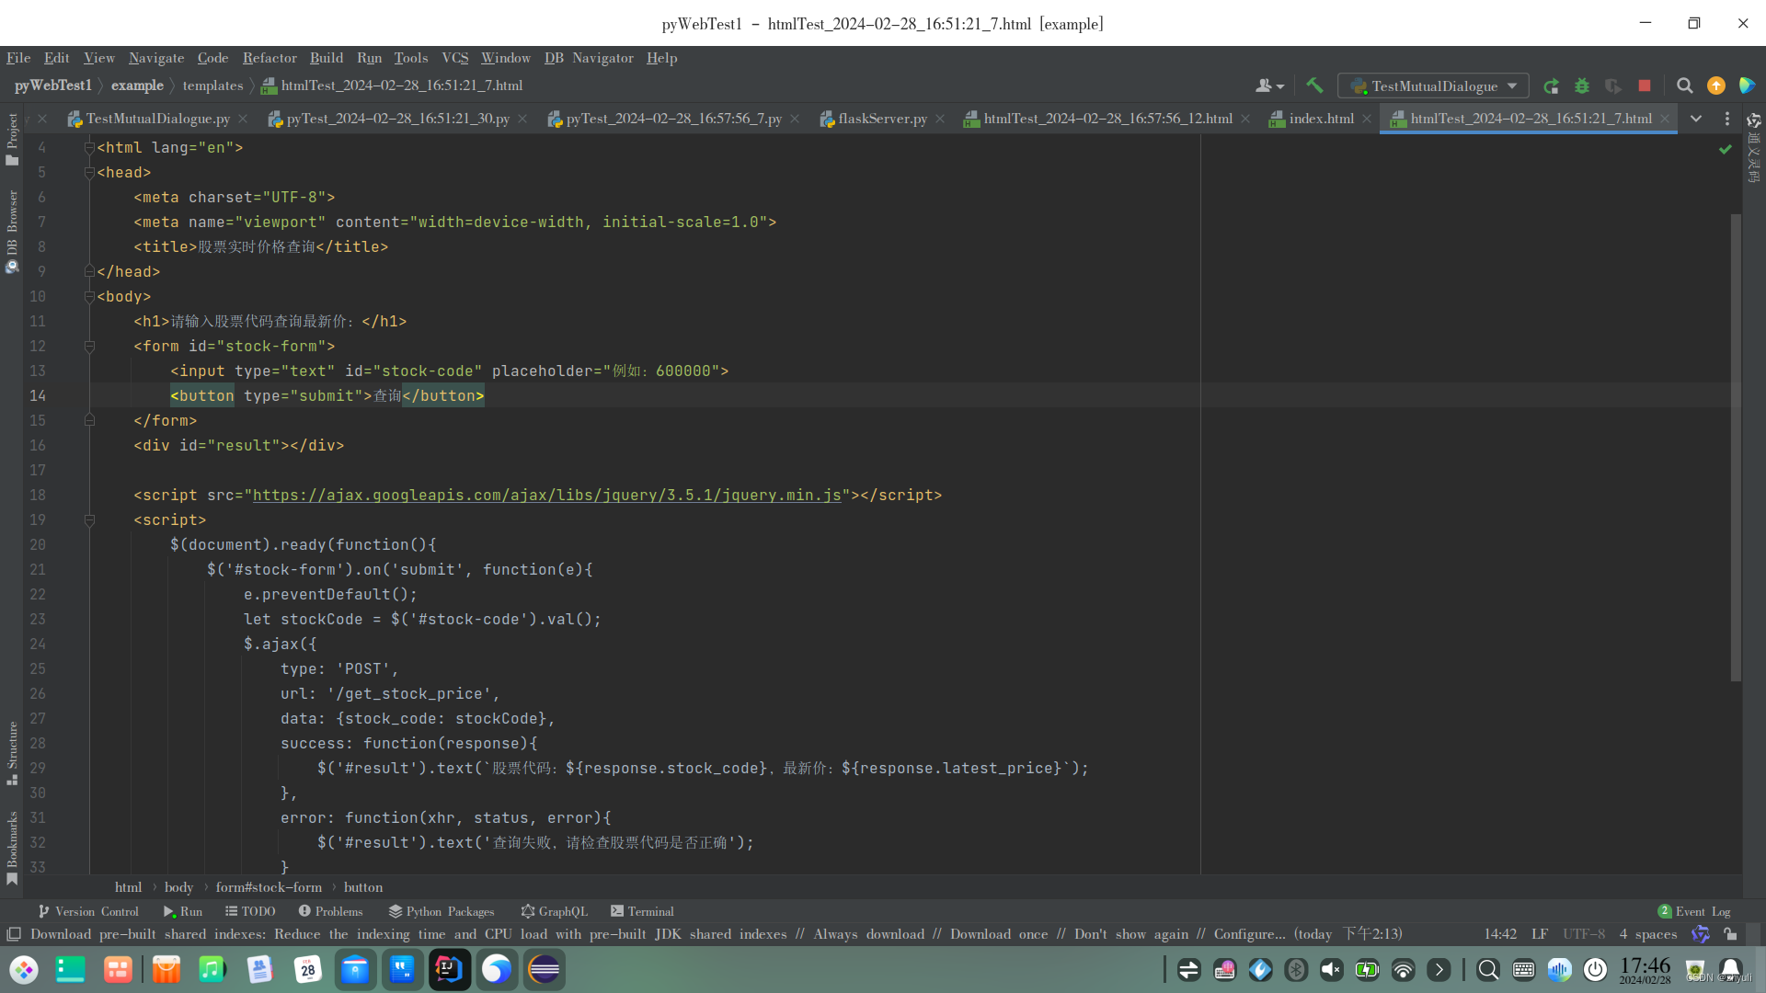The image size is (1766, 993).
Task: Click the Rerun TestMutualDialogue icon
Action: pos(1551,86)
